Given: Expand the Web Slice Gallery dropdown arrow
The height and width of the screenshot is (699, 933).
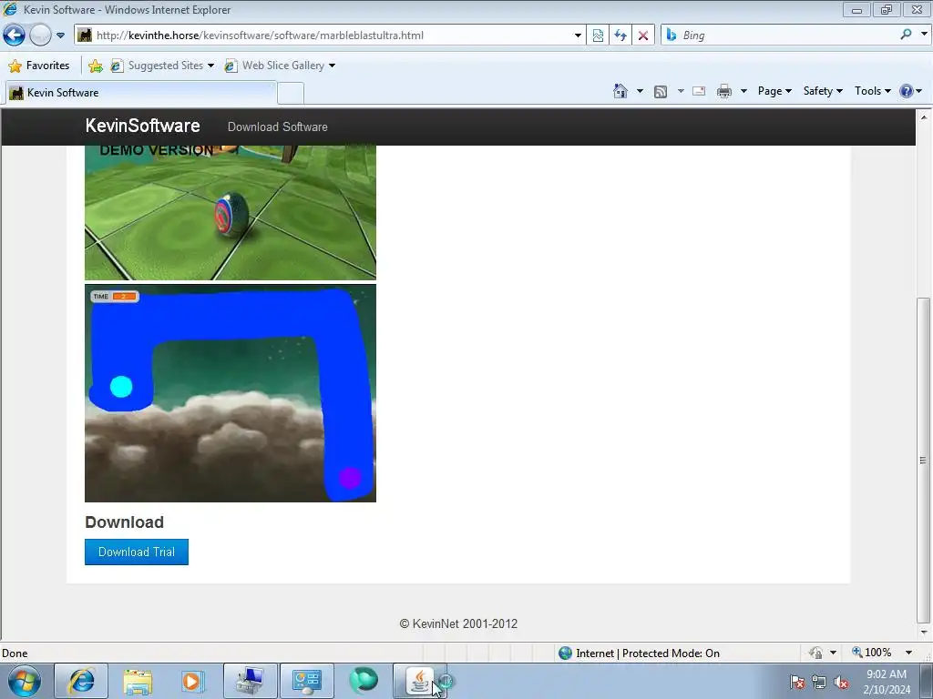Looking at the screenshot, I should tap(332, 66).
